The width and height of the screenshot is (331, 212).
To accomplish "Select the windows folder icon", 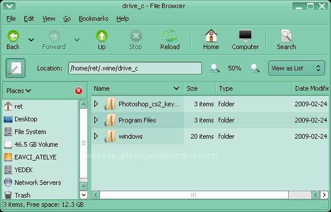I will (110, 136).
